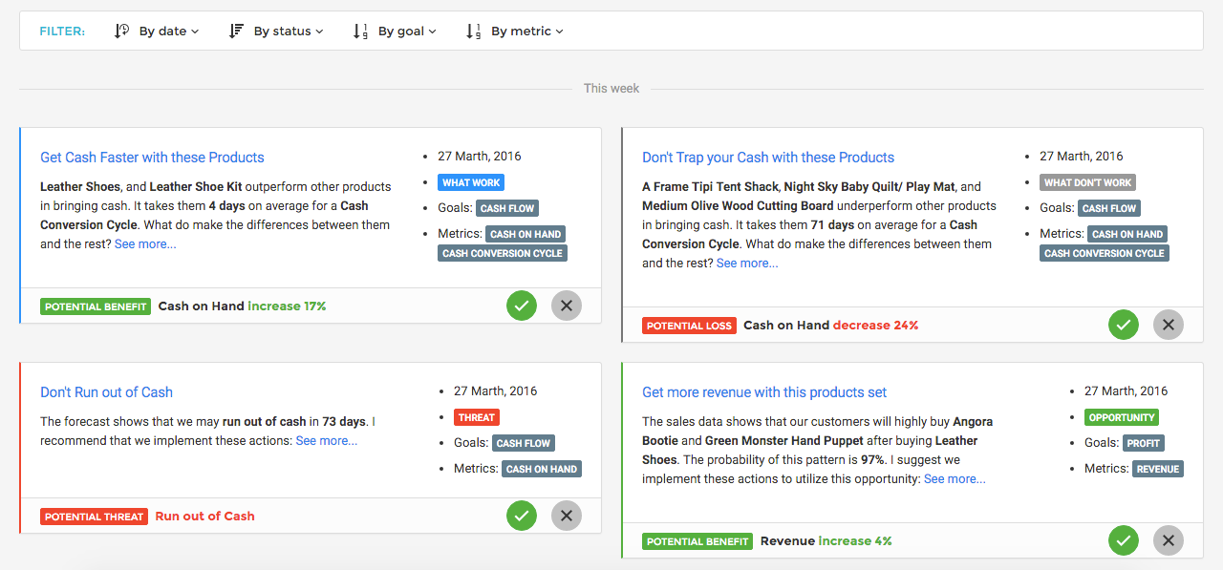
Task: Click the date in the Get Cash Faster card
Action: click(x=480, y=156)
